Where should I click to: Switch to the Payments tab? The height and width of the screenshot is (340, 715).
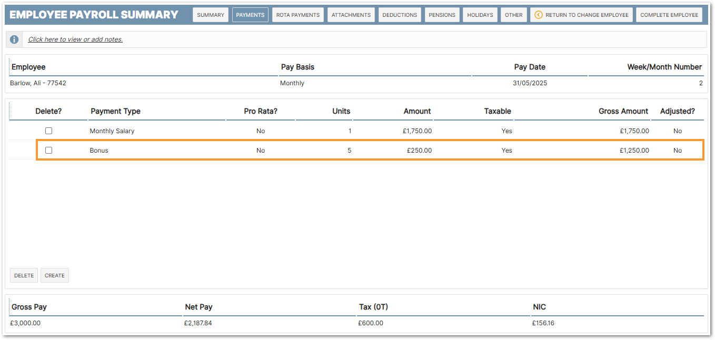coord(250,15)
